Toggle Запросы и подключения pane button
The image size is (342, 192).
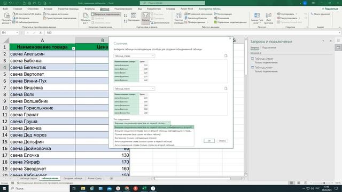tap(106, 14)
